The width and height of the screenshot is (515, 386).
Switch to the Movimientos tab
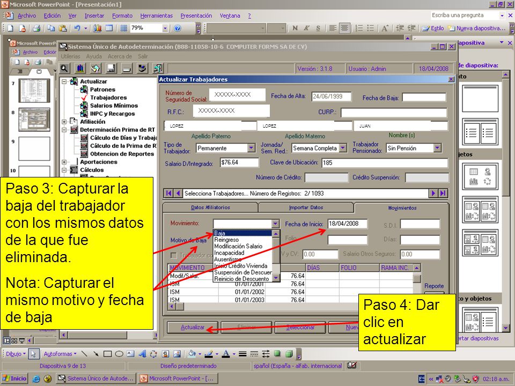[x=402, y=208]
